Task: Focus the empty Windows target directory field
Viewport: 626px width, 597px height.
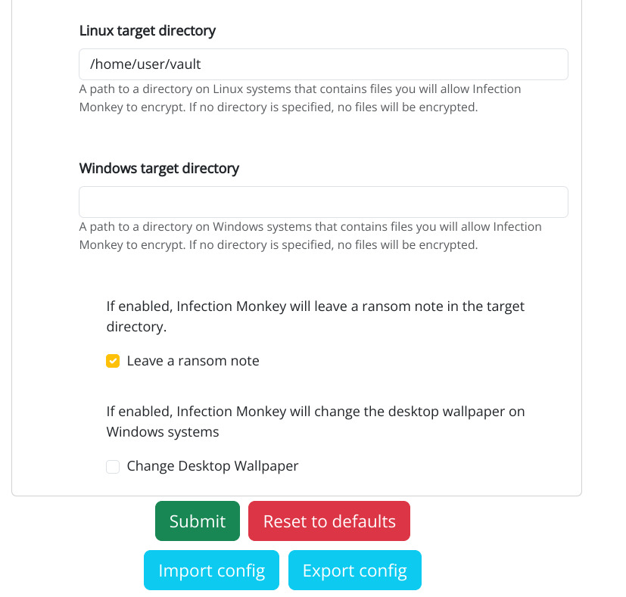Action: coord(323,202)
